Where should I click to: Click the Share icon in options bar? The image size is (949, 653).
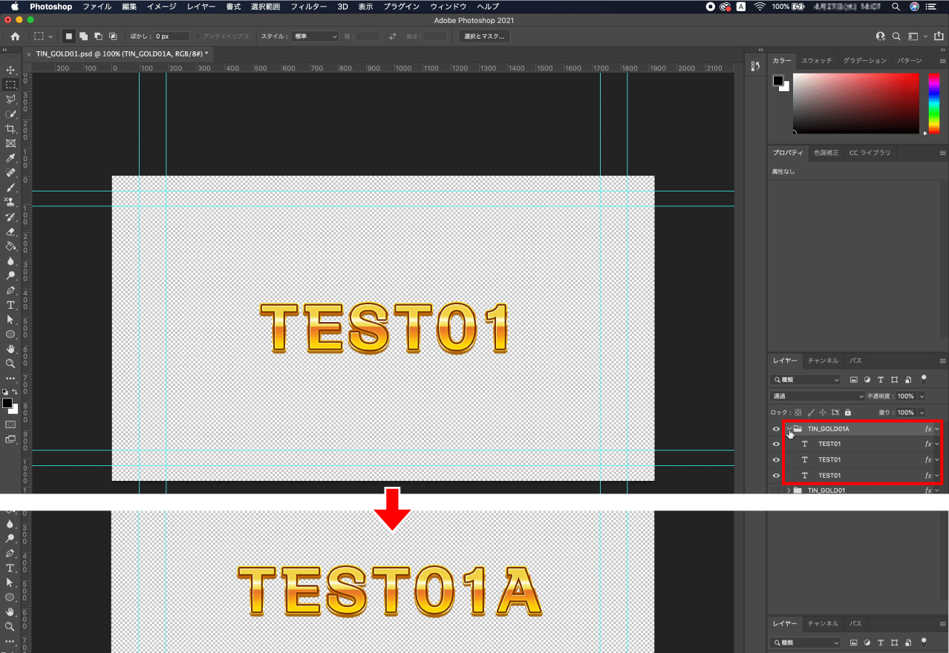pyautogui.click(x=939, y=36)
